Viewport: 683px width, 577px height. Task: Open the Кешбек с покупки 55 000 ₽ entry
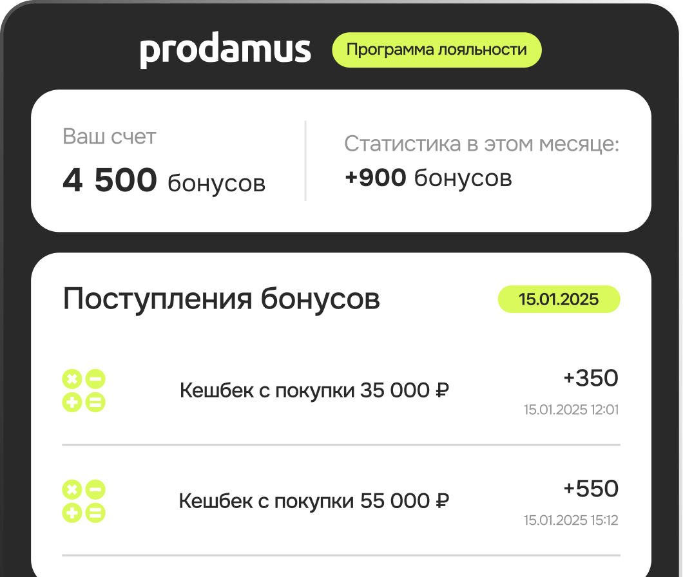[314, 501]
